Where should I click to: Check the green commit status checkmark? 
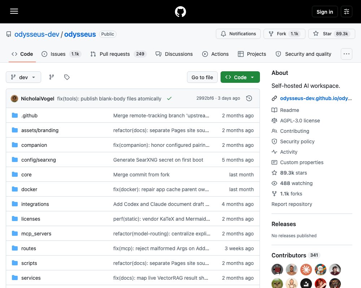click(169, 99)
